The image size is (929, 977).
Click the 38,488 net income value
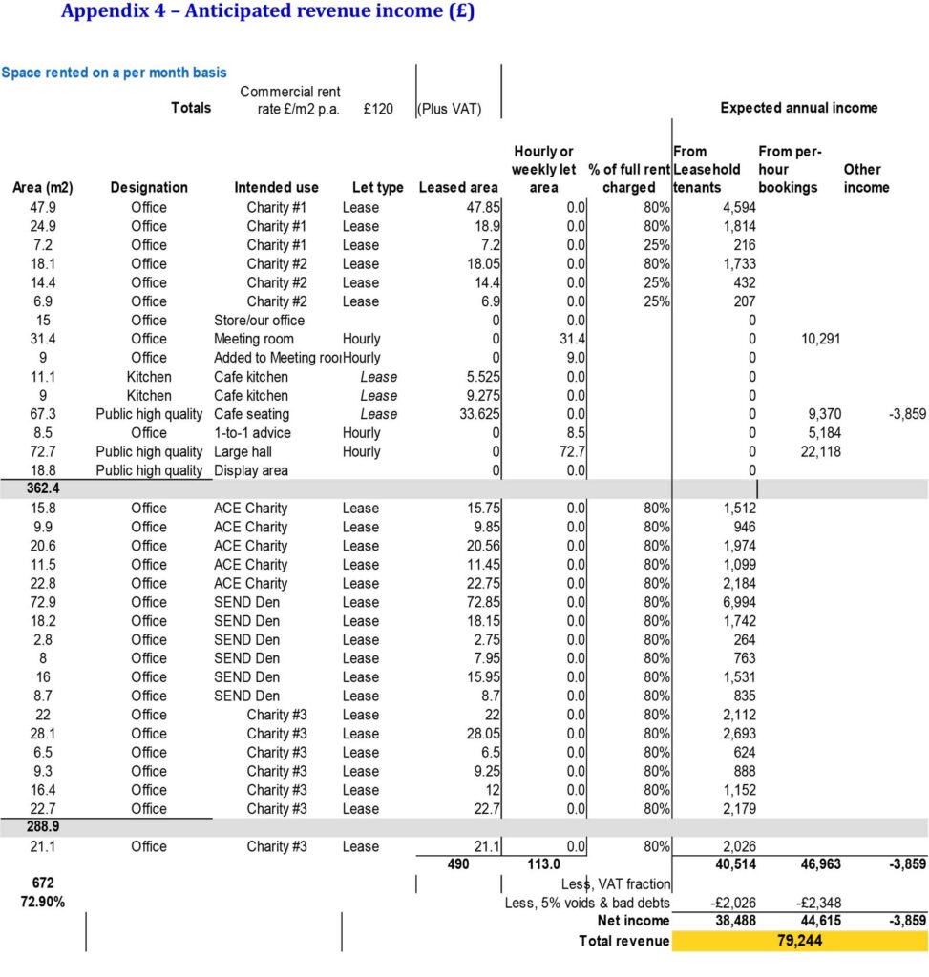point(736,921)
